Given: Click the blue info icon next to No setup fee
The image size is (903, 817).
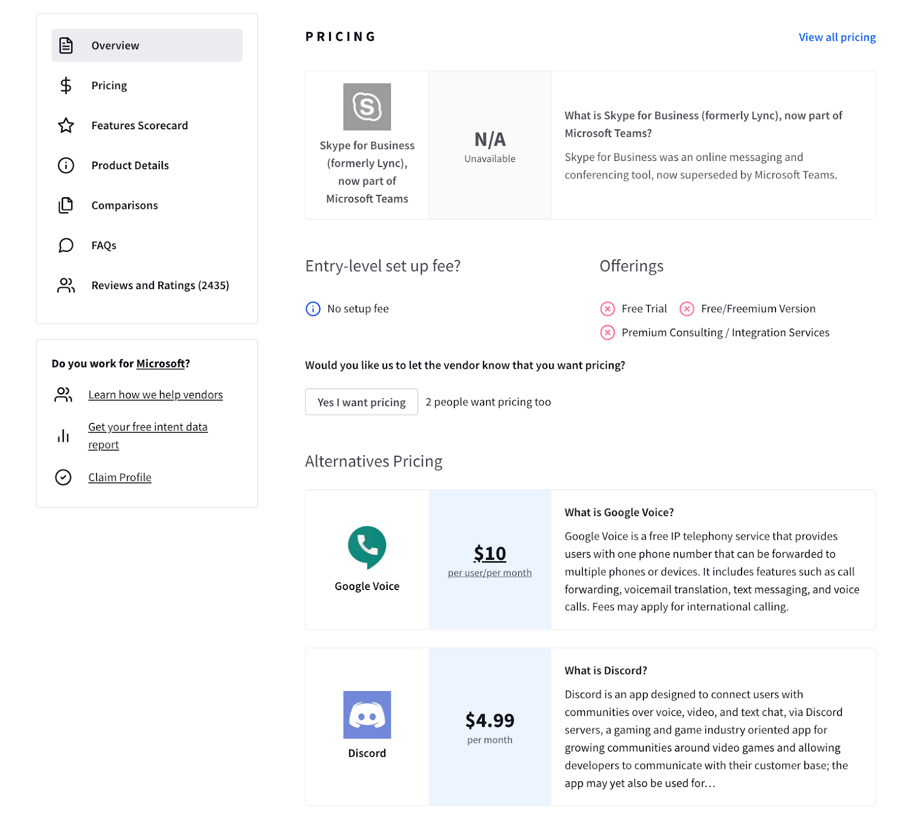Looking at the screenshot, I should [x=313, y=309].
